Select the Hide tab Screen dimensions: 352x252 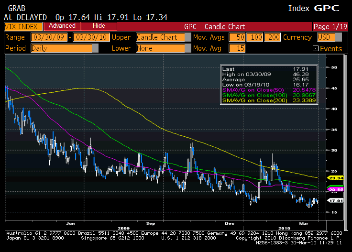[99, 26]
